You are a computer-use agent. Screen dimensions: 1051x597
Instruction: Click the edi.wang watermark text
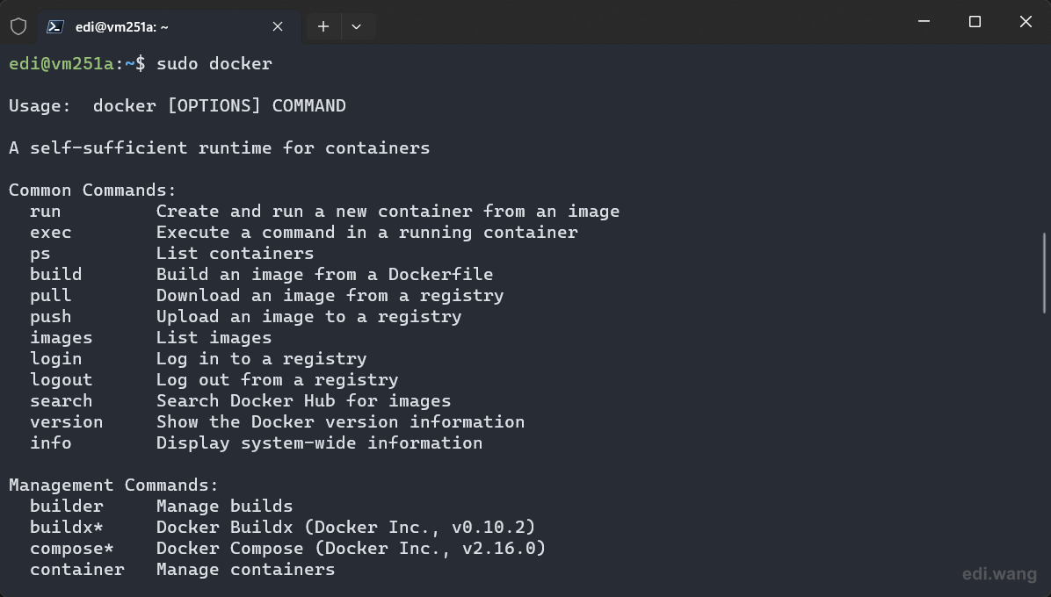point(999,574)
